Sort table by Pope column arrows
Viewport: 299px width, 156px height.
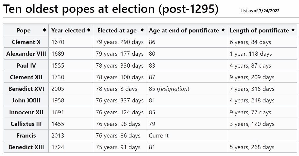[x=45, y=30]
